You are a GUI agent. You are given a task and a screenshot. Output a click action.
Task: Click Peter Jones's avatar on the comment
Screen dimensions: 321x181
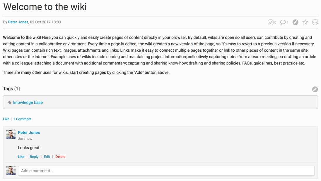click(11, 134)
